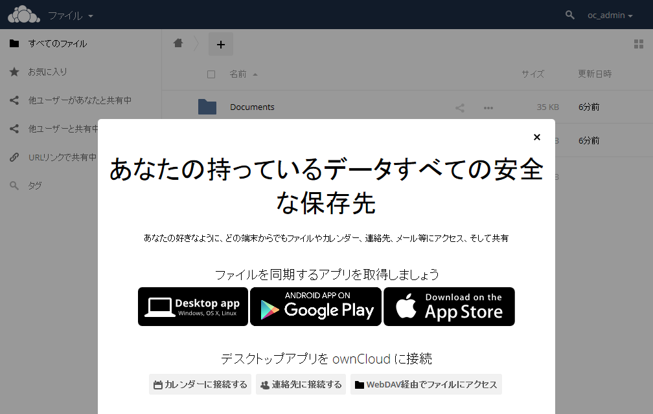Click the star icon beside お気に入り
The height and width of the screenshot is (414, 653).
(14, 72)
